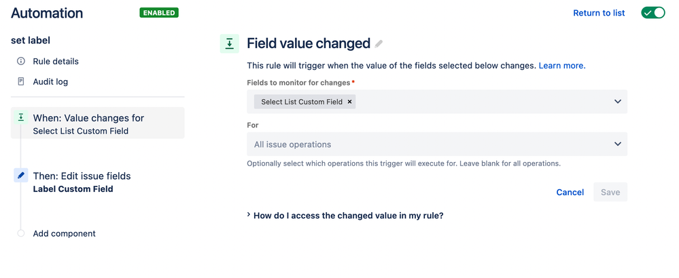Open the All issue operations dropdown

(x=437, y=144)
